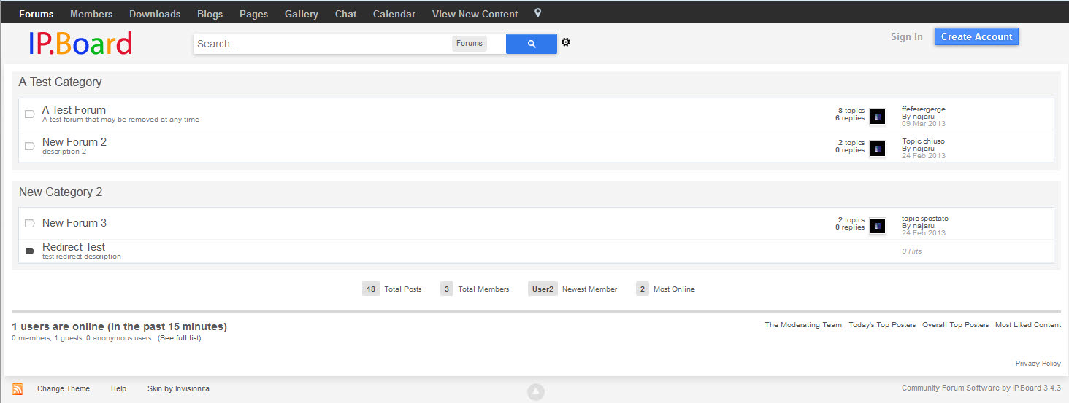Click the IP.Board logo
The width and height of the screenshot is (1069, 403).
click(80, 44)
